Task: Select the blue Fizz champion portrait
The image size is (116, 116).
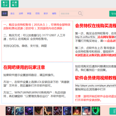Action: (19, 111)
